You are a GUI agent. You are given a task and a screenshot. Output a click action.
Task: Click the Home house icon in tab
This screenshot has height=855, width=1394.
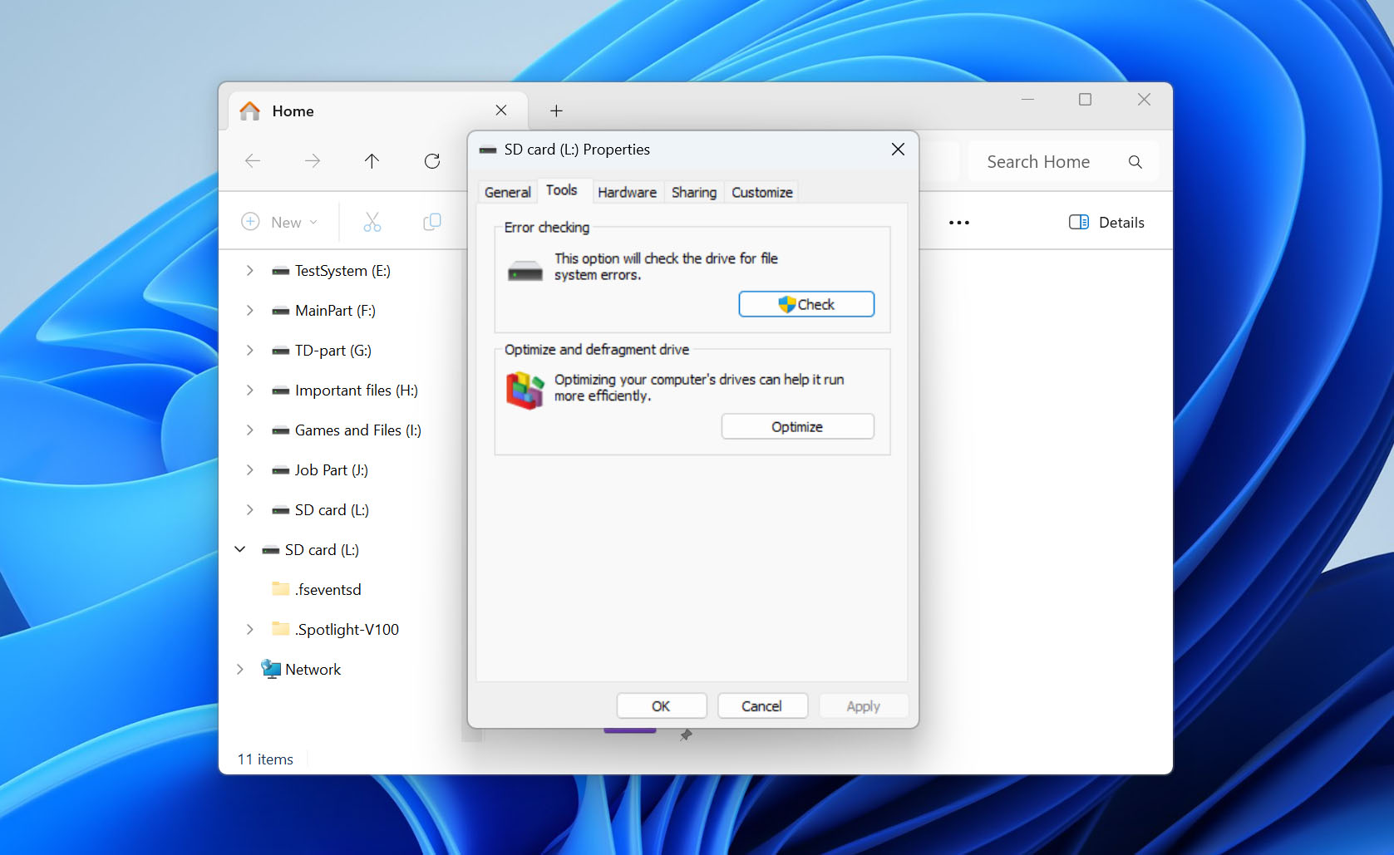[x=250, y=111]
